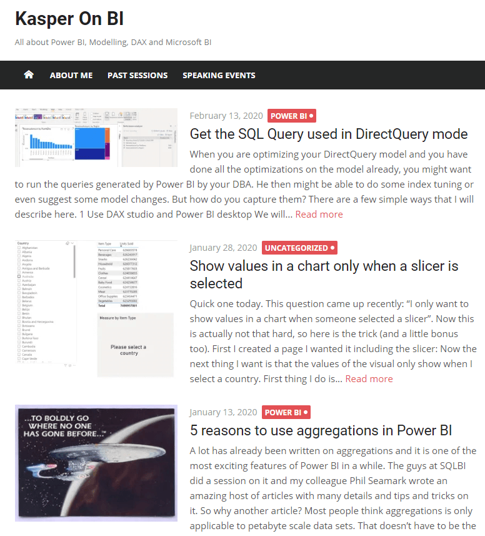Open the DirectQuery post thumbnail image
Viewport: 485px width, 536px height.
pos(96,138)
